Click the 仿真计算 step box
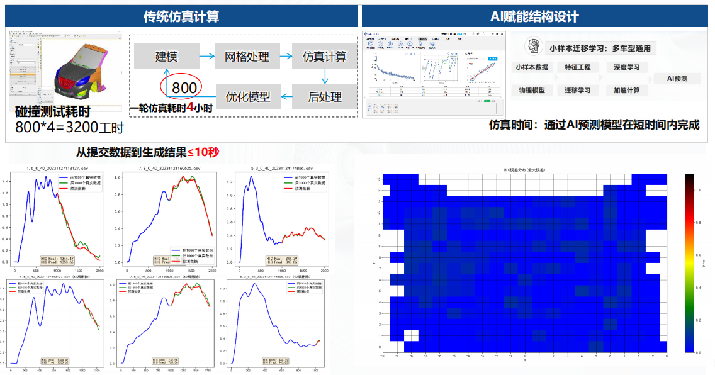This screenshot has height=375, width=715. 324,57
